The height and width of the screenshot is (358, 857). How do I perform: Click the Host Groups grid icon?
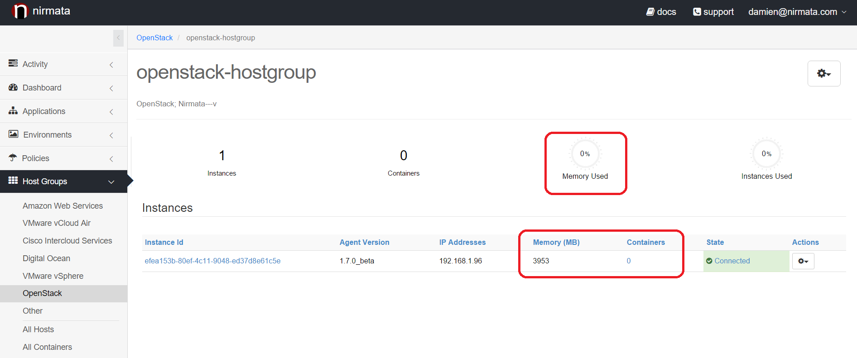[x=13, y=181]
